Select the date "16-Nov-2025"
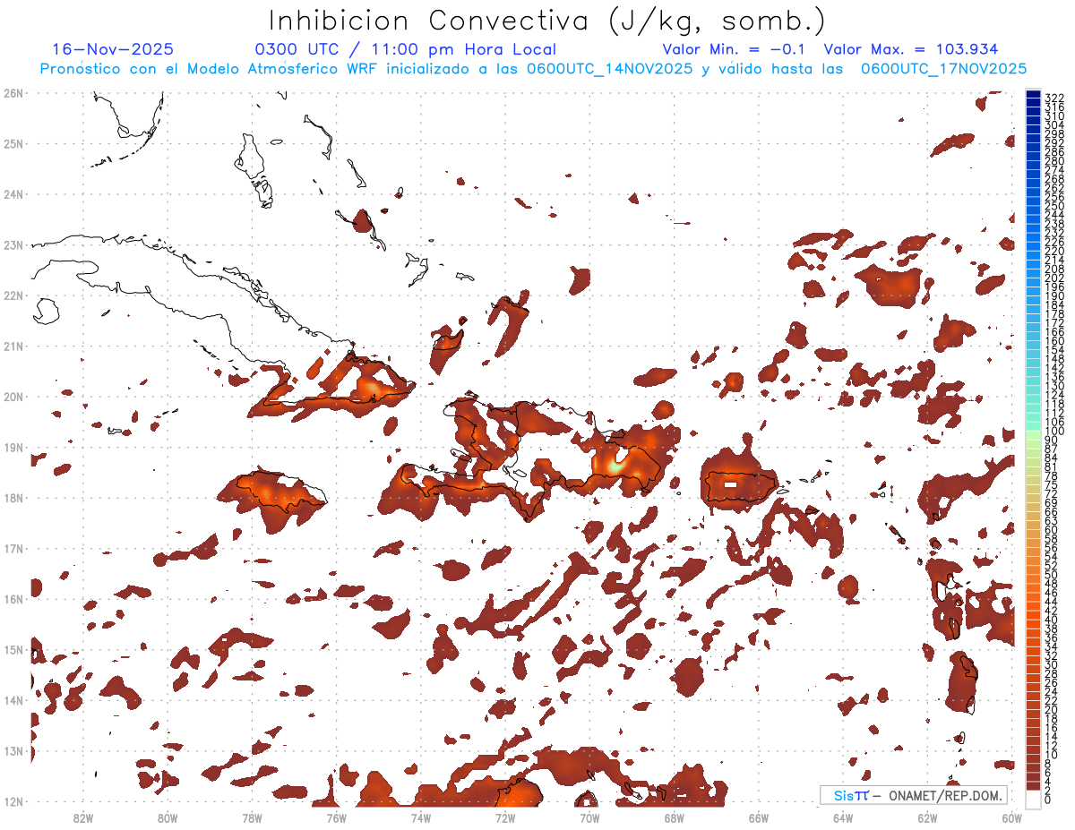1075x830 pixels. coord(113,49)
